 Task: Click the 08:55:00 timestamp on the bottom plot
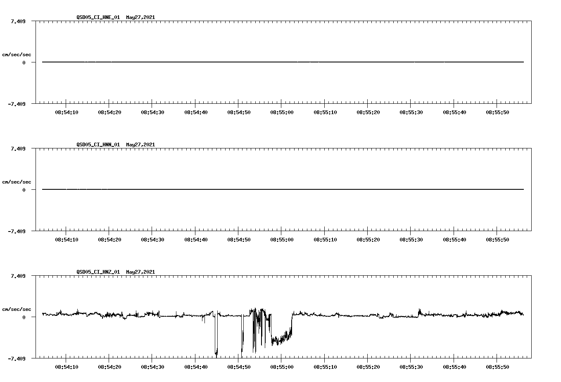pyautogui.click(x=281, y=366)
